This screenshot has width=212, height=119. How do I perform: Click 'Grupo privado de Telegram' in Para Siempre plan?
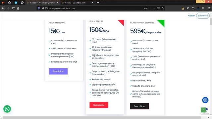tap(146, 74)
